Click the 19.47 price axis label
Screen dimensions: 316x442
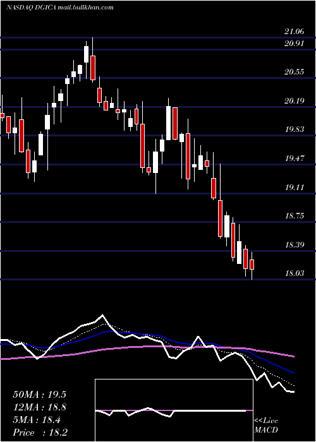pos(295,158)
